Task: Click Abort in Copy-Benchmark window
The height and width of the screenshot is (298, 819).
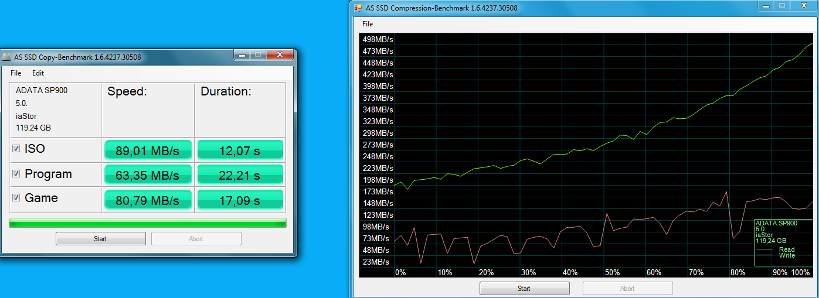Action: (x=196, y=239)
